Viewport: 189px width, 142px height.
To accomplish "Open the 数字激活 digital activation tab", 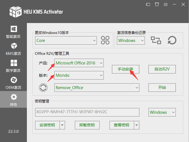I will pos(13,66).
